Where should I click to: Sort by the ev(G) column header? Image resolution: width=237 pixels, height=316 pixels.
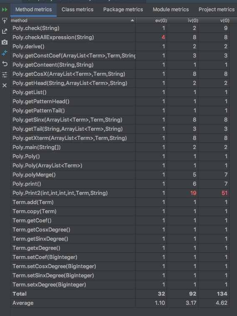click(151, 20)
